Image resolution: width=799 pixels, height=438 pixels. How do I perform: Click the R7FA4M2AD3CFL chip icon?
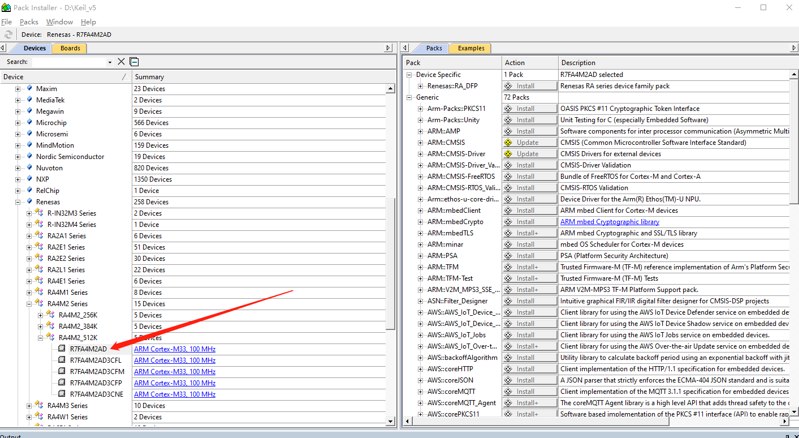pos(62,360)
